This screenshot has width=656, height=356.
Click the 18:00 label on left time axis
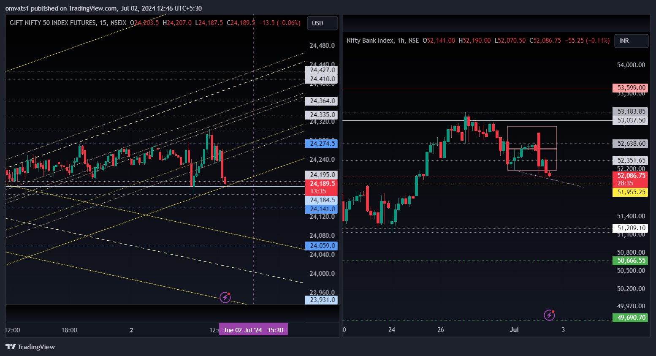(69, 330)
